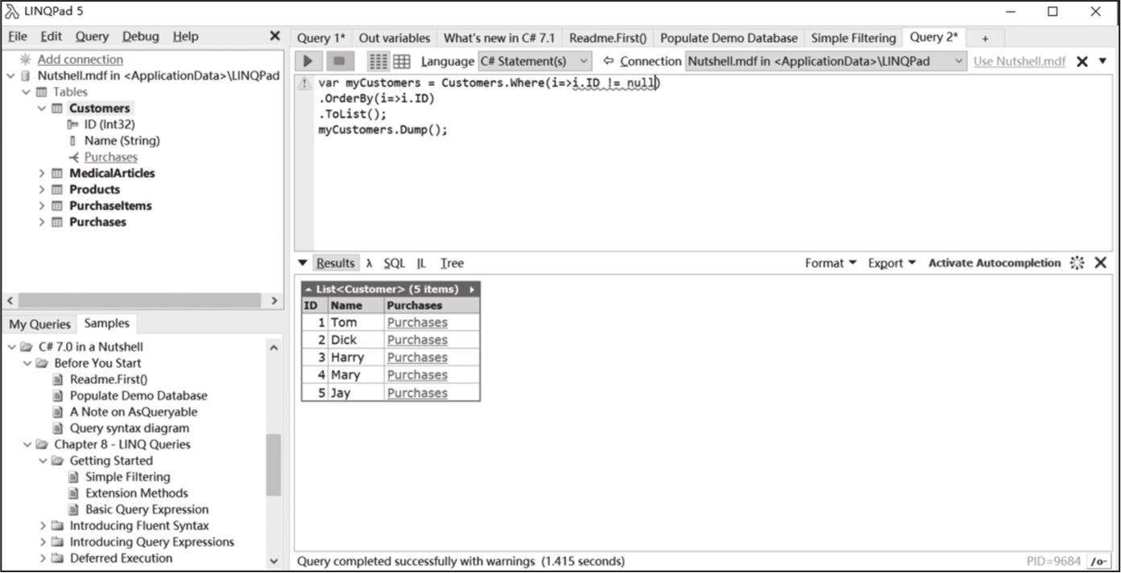Switch to data grids results icon
The width and height of the screenshot is (1121, 573).
point(401,61)
